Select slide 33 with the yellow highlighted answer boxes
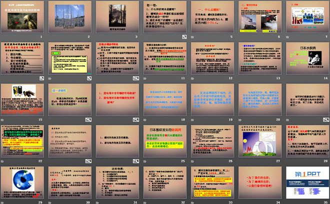The image size is (330, 204). [x=212, y=182]
